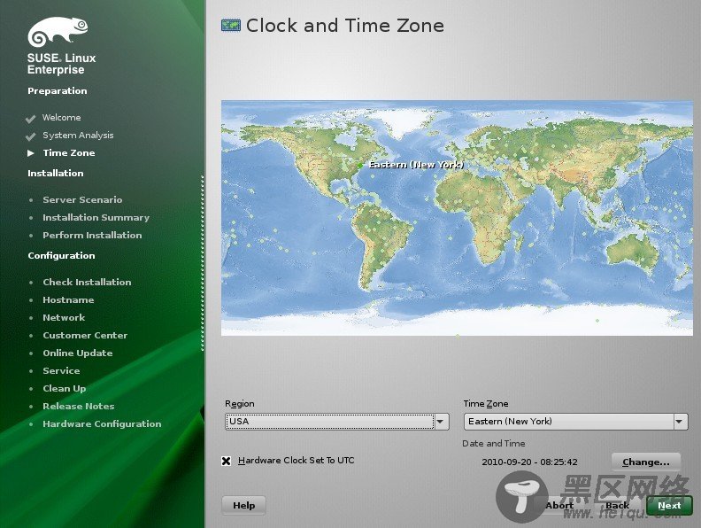Click the Welcome step checkmark icon

(30, 119)
